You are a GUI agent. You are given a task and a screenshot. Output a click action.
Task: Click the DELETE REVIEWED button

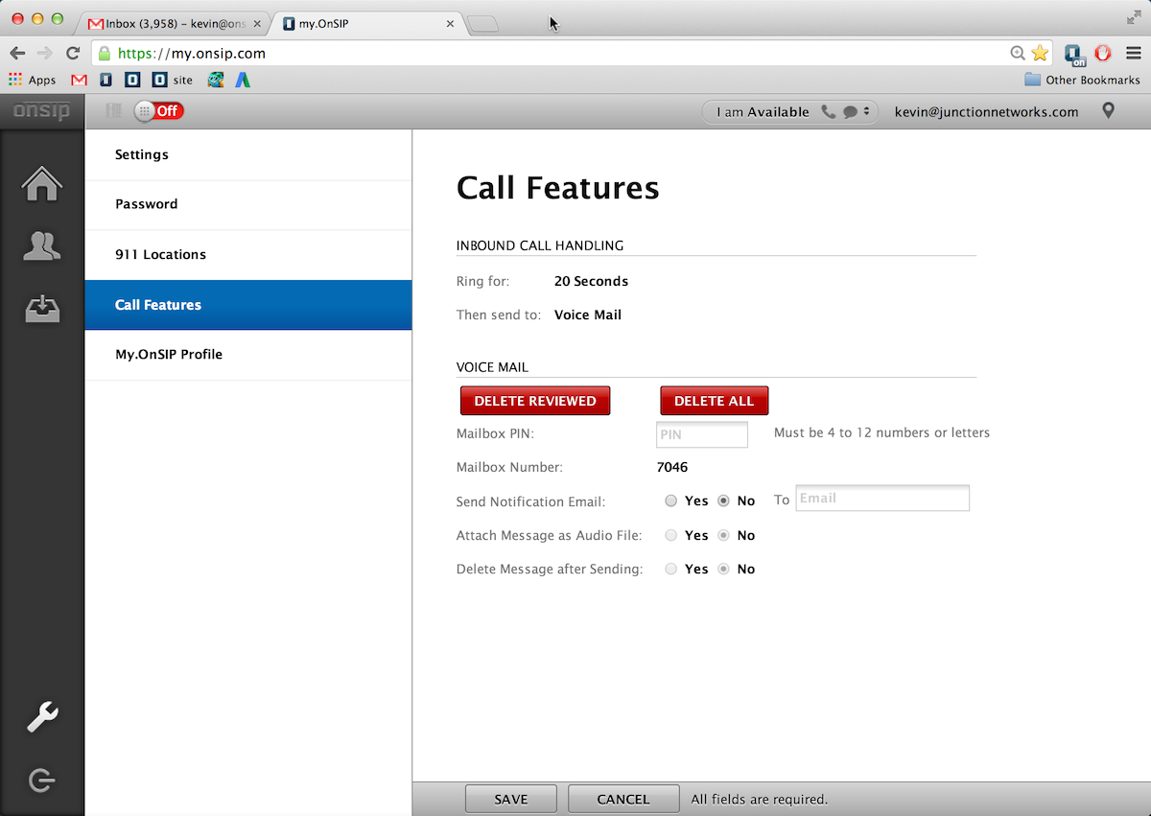click(535, 401)
